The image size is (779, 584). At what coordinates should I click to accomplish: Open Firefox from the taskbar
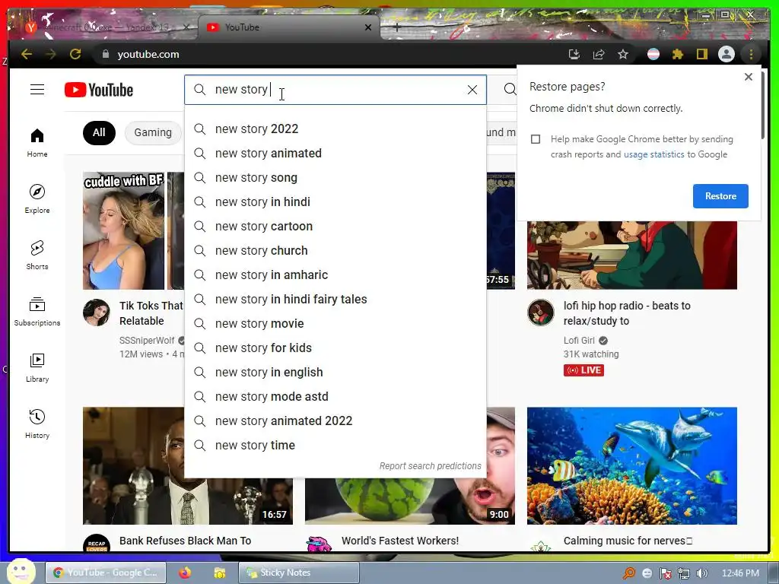click(x=185, y=573)
